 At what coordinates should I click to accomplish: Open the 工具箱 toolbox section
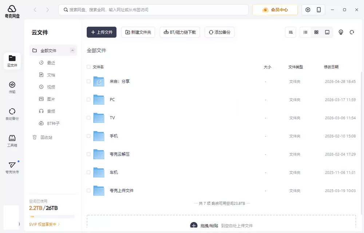12,141
